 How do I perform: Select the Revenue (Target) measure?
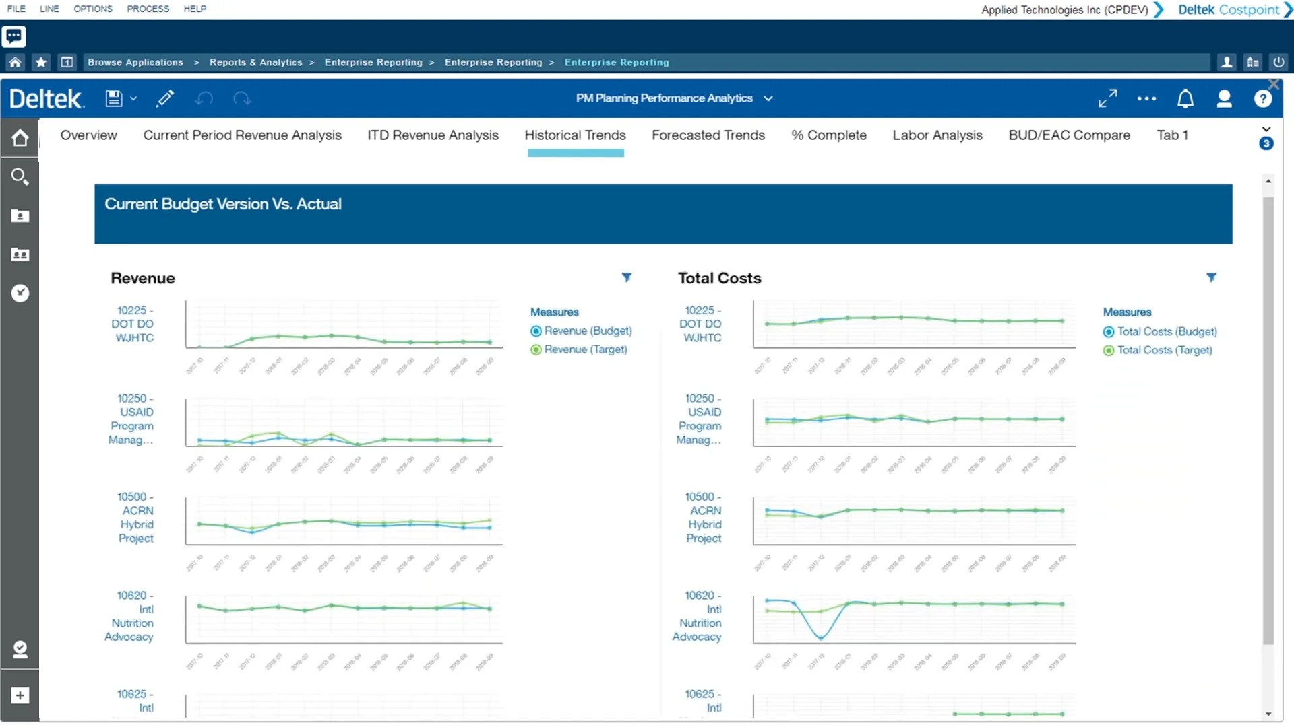point(536,349)
